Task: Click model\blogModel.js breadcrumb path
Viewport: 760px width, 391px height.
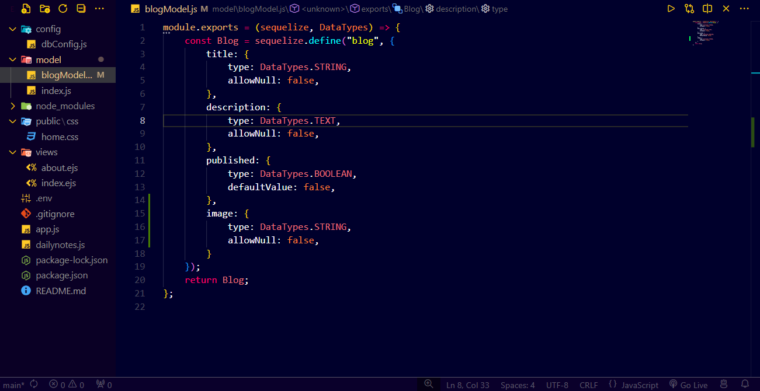Action: pyautogui.click(x=248, y=9)
